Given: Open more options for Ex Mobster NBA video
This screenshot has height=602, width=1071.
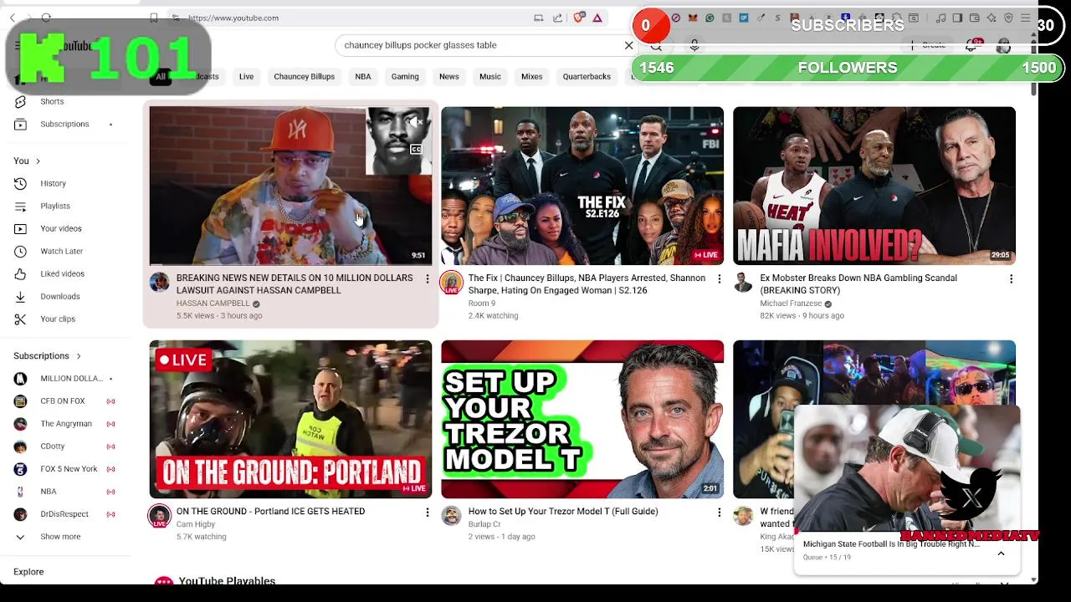Looking at the screenshot, I should click(1011, 278).
